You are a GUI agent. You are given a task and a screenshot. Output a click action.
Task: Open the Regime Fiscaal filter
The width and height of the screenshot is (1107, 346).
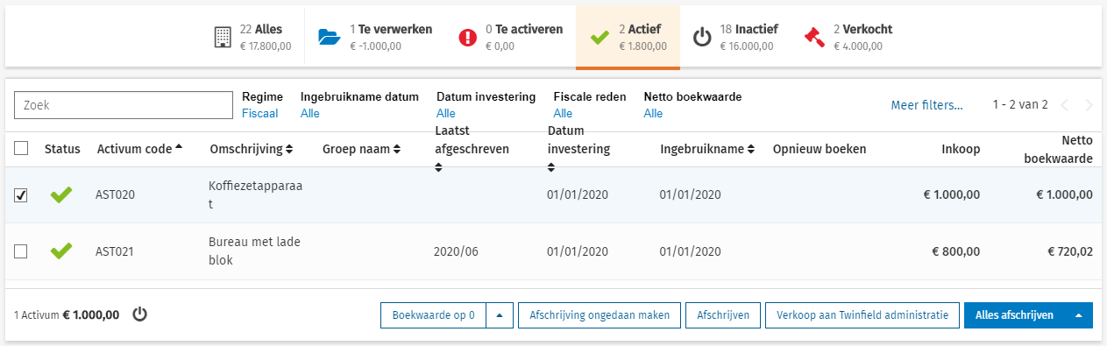pos(260,113)
